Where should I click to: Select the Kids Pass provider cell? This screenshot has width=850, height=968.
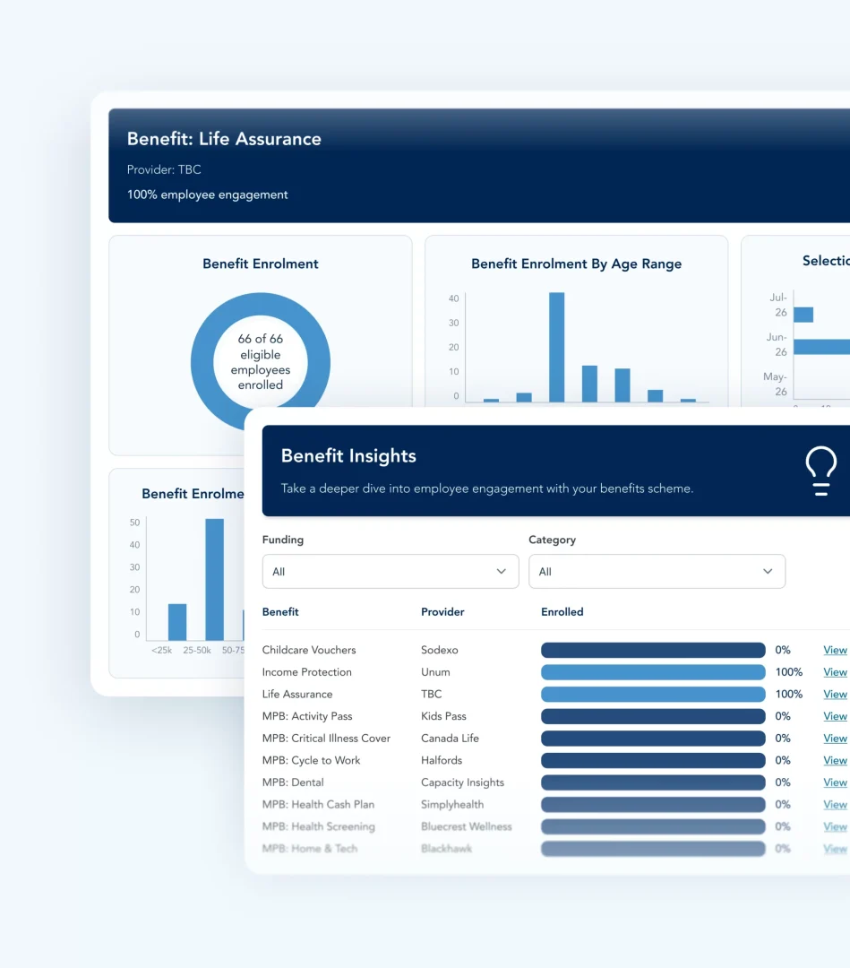pos(443,716)
